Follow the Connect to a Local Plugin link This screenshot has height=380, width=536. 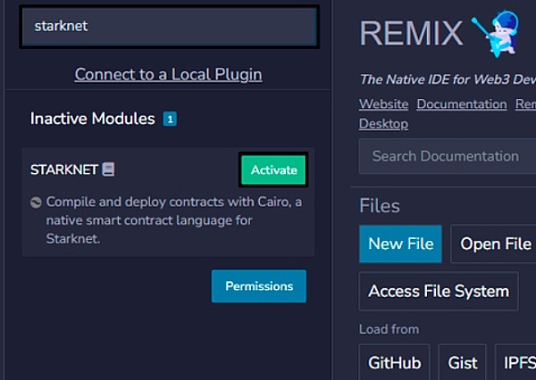click(x=168, y=74)
